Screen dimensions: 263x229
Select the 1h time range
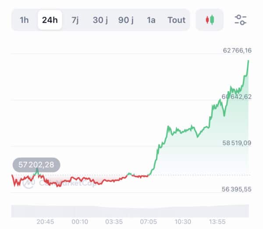[24, 20]
